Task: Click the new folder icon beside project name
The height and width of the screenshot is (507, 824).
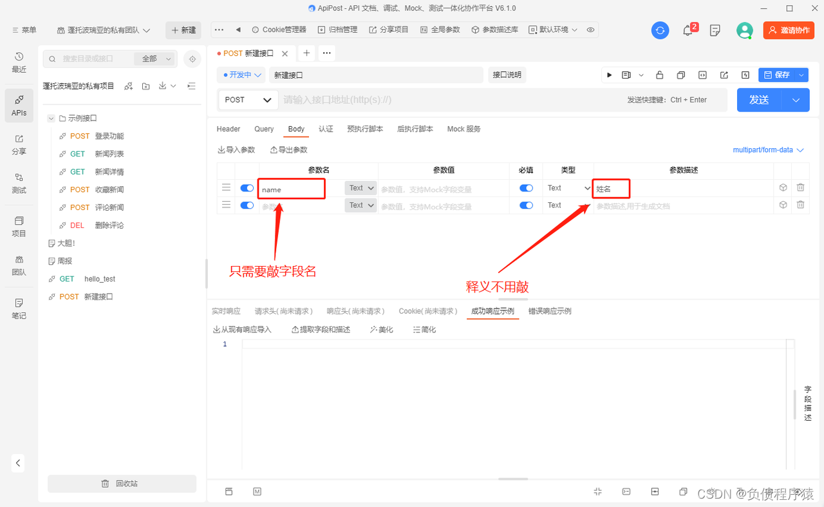Action: click(x=146, y=86)
